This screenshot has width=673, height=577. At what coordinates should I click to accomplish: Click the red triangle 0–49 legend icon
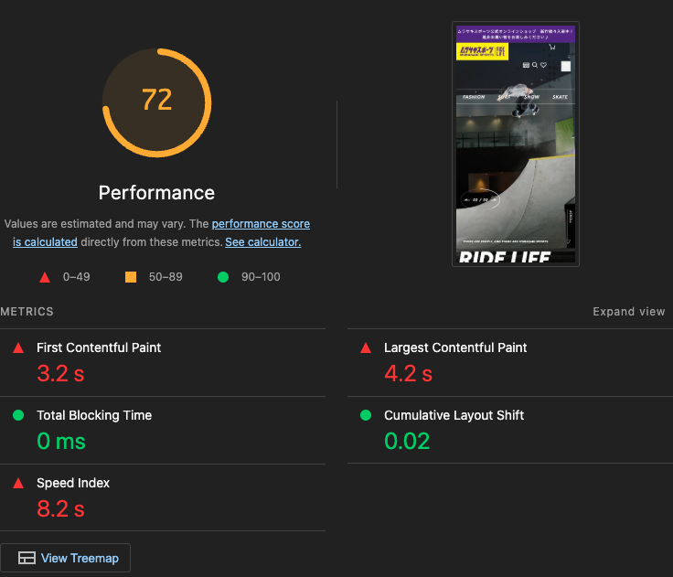pyautogui.click(x=45, y=277)
